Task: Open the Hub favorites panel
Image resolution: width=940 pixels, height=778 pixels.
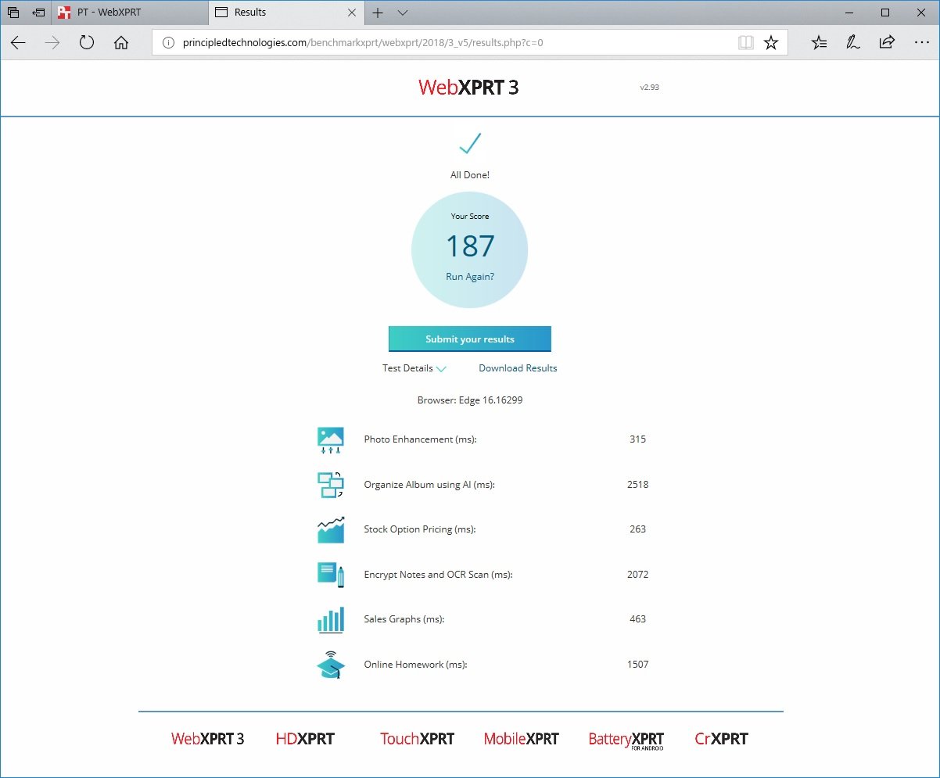Action: point(819,43)
